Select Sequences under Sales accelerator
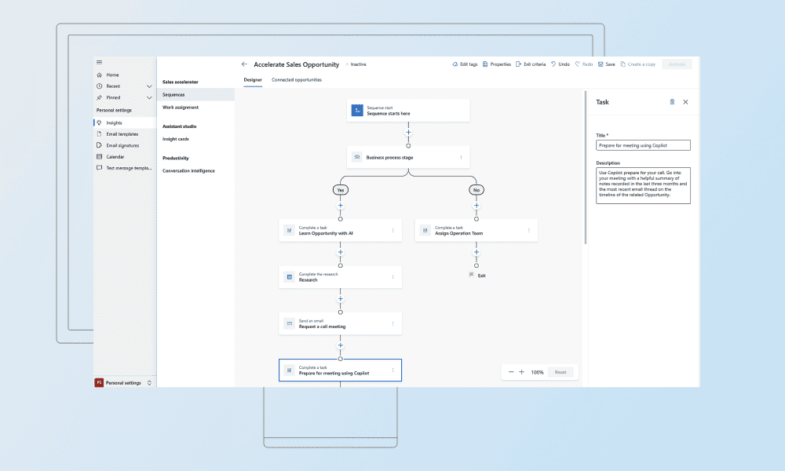785x471 pixels. [195, 95]
